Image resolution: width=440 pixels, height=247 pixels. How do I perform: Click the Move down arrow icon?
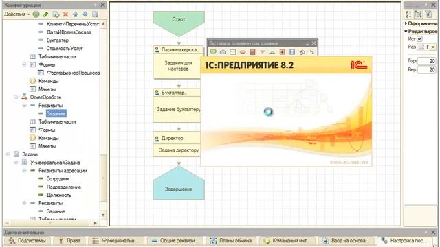(85, 14)
